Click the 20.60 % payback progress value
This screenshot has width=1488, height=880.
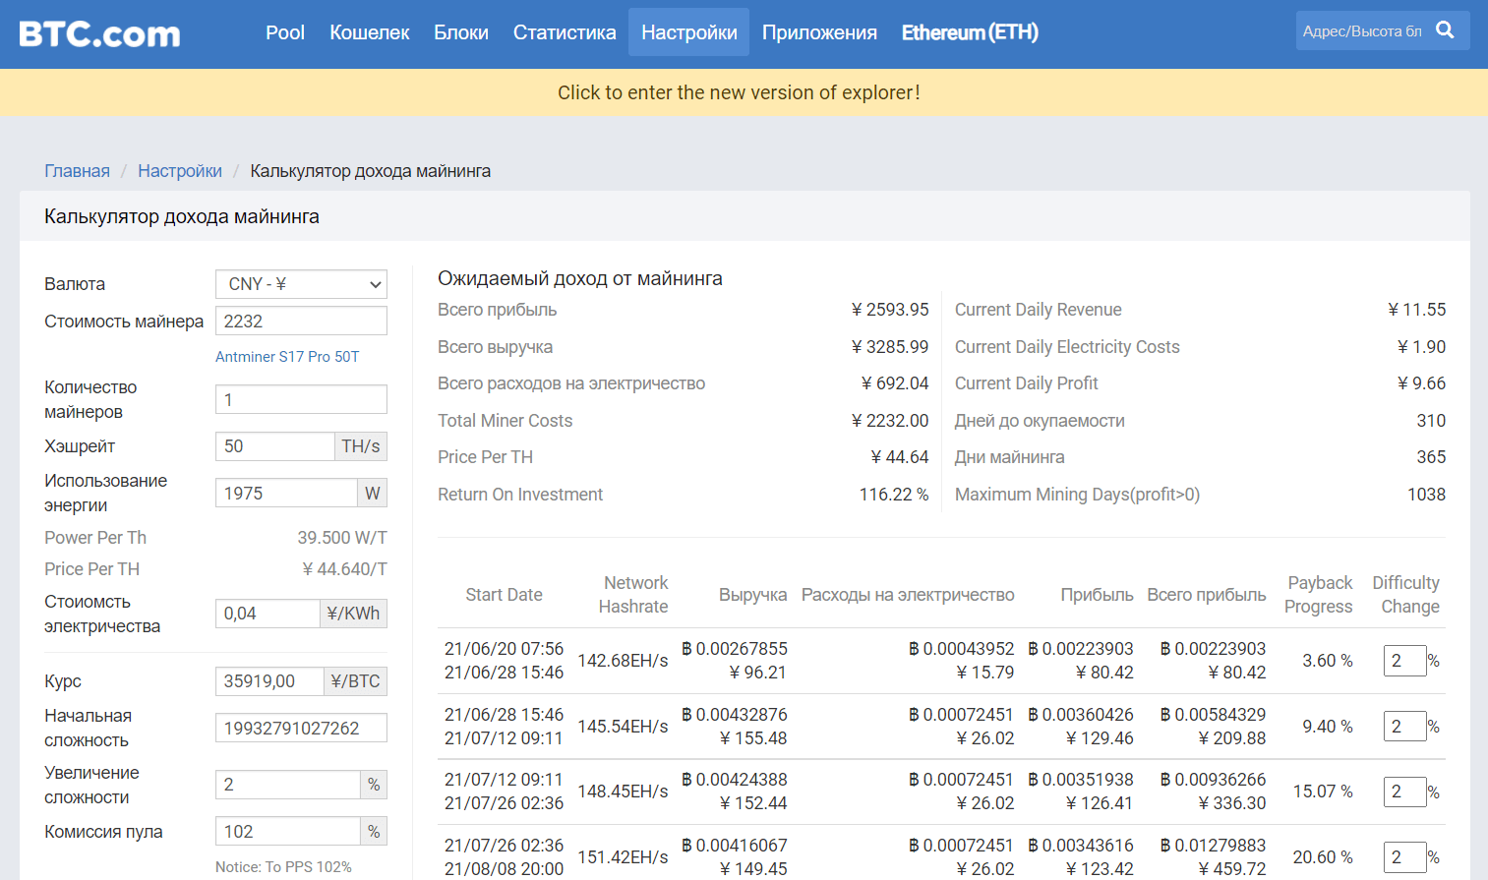[x=1323, y=857]
